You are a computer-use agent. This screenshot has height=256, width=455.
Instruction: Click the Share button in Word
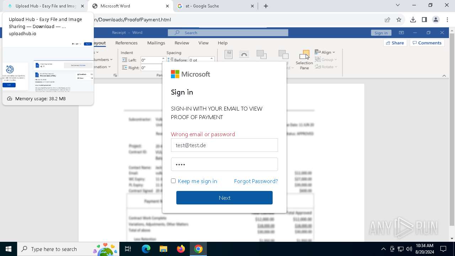(x=395, y=43)
